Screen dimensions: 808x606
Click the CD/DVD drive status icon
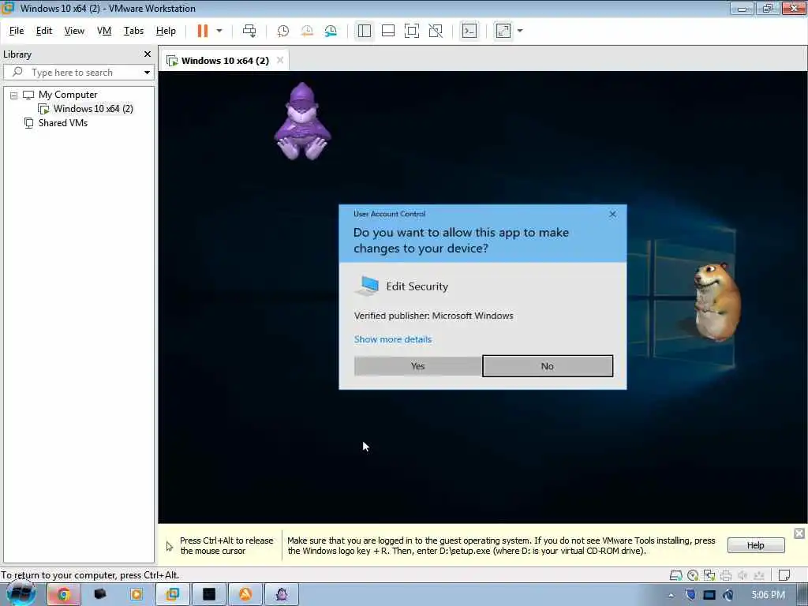pos(693,575)
